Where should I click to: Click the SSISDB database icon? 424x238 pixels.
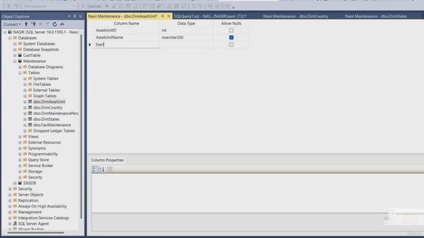(x=20, y=183)
